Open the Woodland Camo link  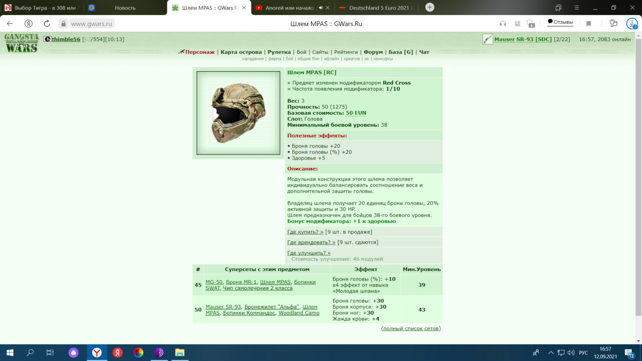299,313
